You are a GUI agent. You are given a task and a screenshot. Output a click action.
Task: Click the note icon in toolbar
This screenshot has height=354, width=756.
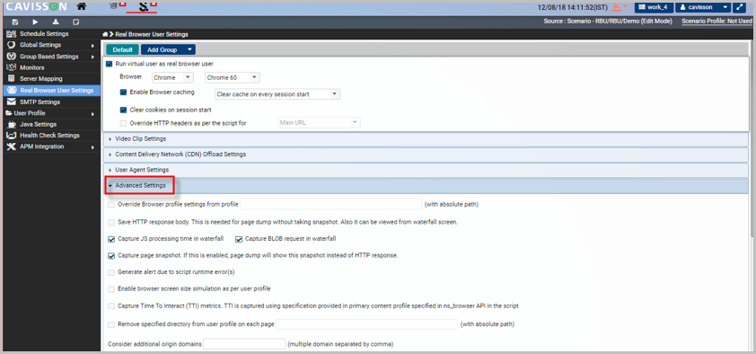[75, 22]
